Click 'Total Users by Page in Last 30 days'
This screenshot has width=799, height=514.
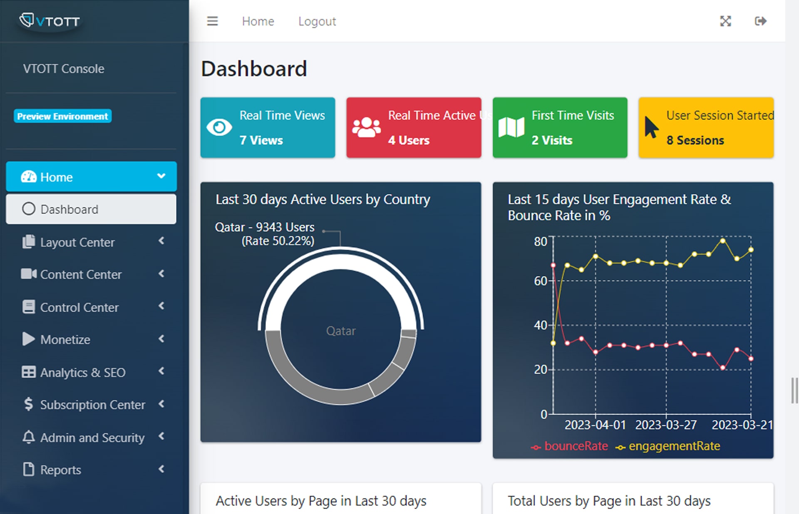pos(609,501)
